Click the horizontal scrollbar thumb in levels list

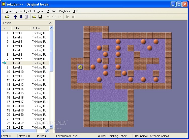click(x=21, y=131)
